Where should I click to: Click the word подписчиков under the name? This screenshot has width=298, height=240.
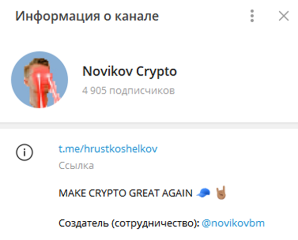pyautogui.click(x=142, y=90)
